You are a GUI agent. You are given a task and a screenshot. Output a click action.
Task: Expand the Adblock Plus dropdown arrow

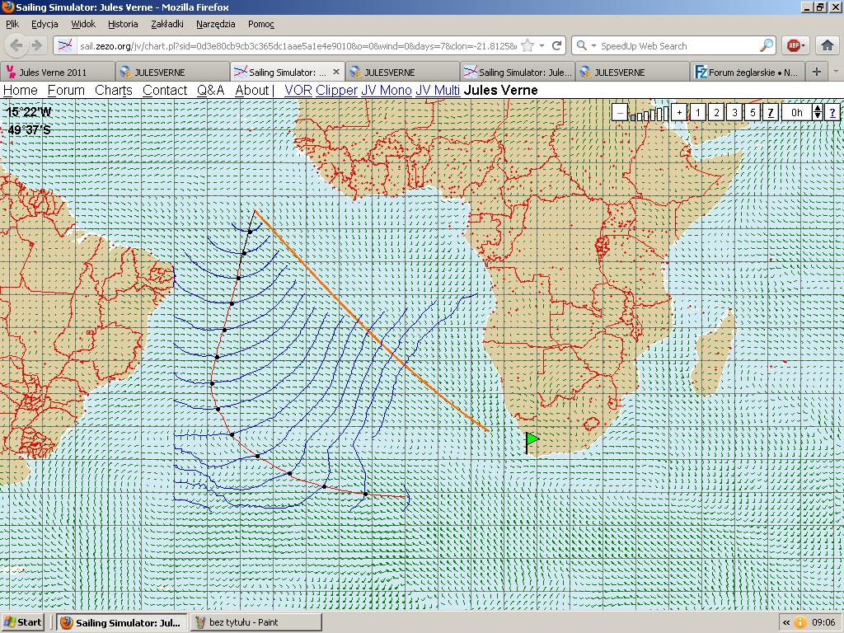coord(804,47)
